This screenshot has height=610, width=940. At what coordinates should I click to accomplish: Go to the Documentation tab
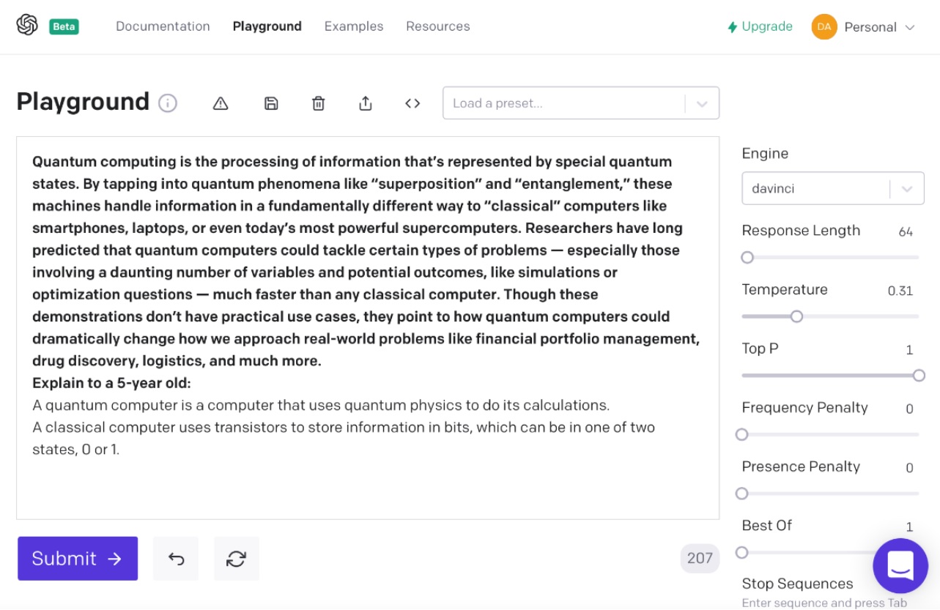(163, 26)
